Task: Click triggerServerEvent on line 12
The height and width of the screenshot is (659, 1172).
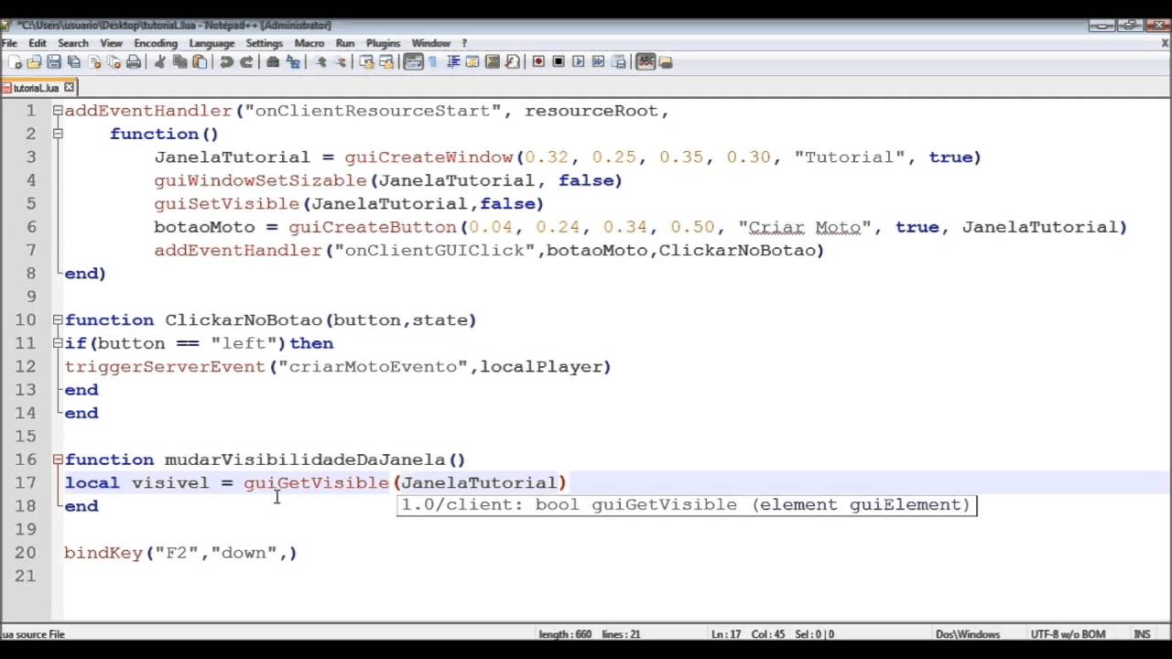Action: coord(165,367)
